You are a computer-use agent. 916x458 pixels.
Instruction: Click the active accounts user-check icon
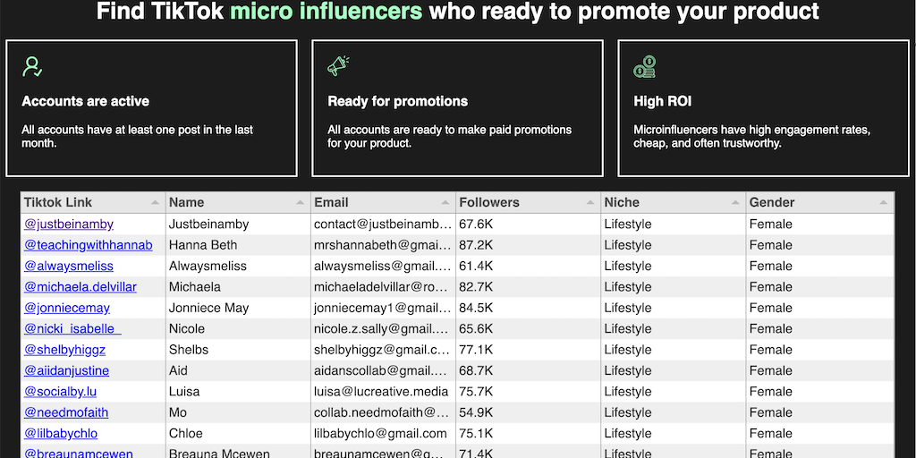click(33, 66)
